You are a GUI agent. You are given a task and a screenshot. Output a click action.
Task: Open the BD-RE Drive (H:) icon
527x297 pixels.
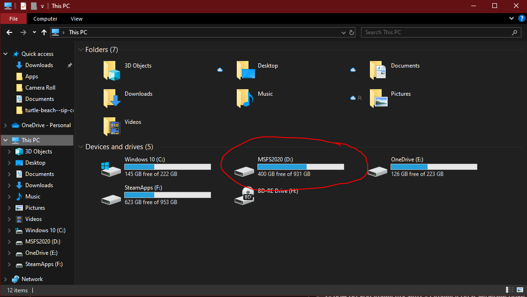coord(244,195)
